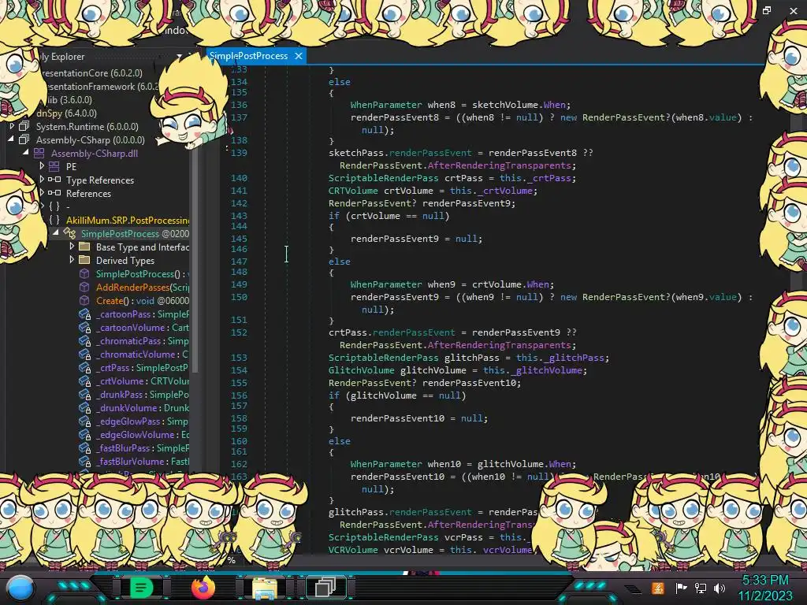
Task: Click crtPass.renderPassEvent on line 152
Action: coord(392,332)
